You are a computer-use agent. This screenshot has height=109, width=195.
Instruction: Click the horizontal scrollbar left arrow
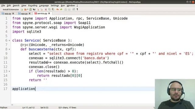tap(12, 105)
